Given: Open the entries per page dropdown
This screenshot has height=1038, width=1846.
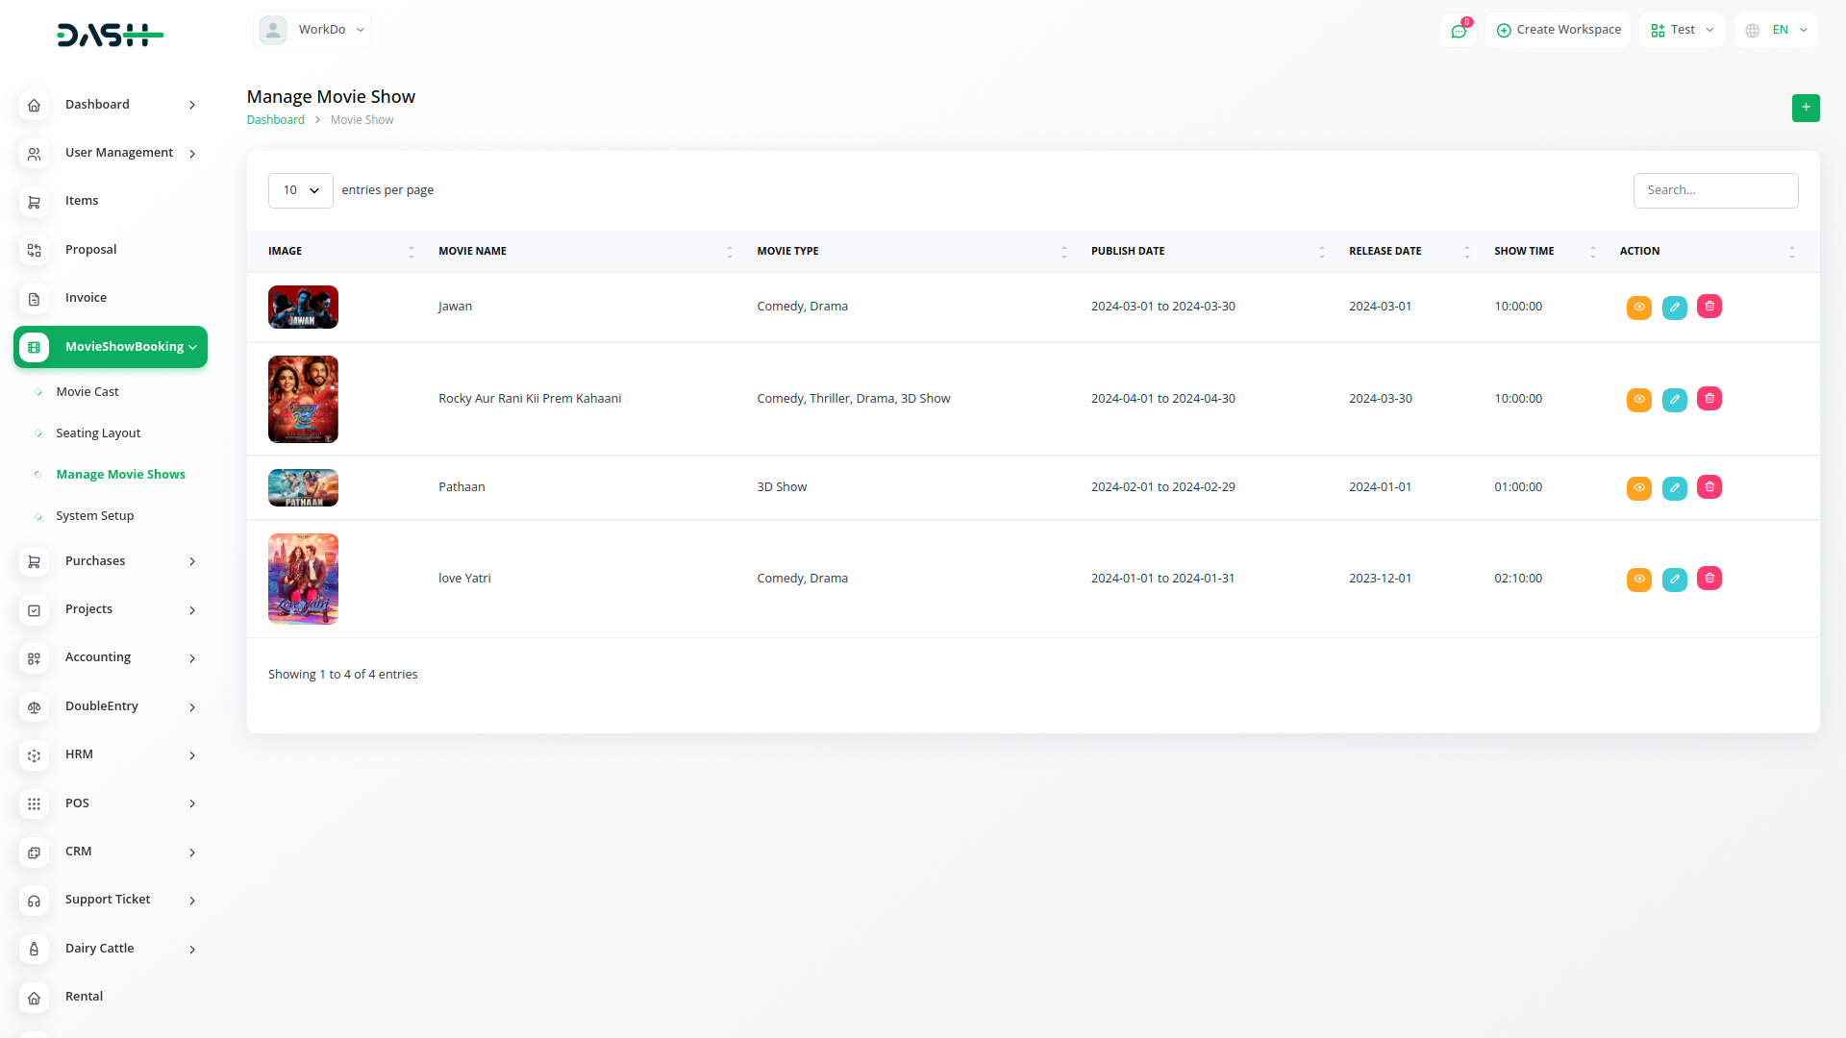Looking at the screenshot, I should coord(300,190).
